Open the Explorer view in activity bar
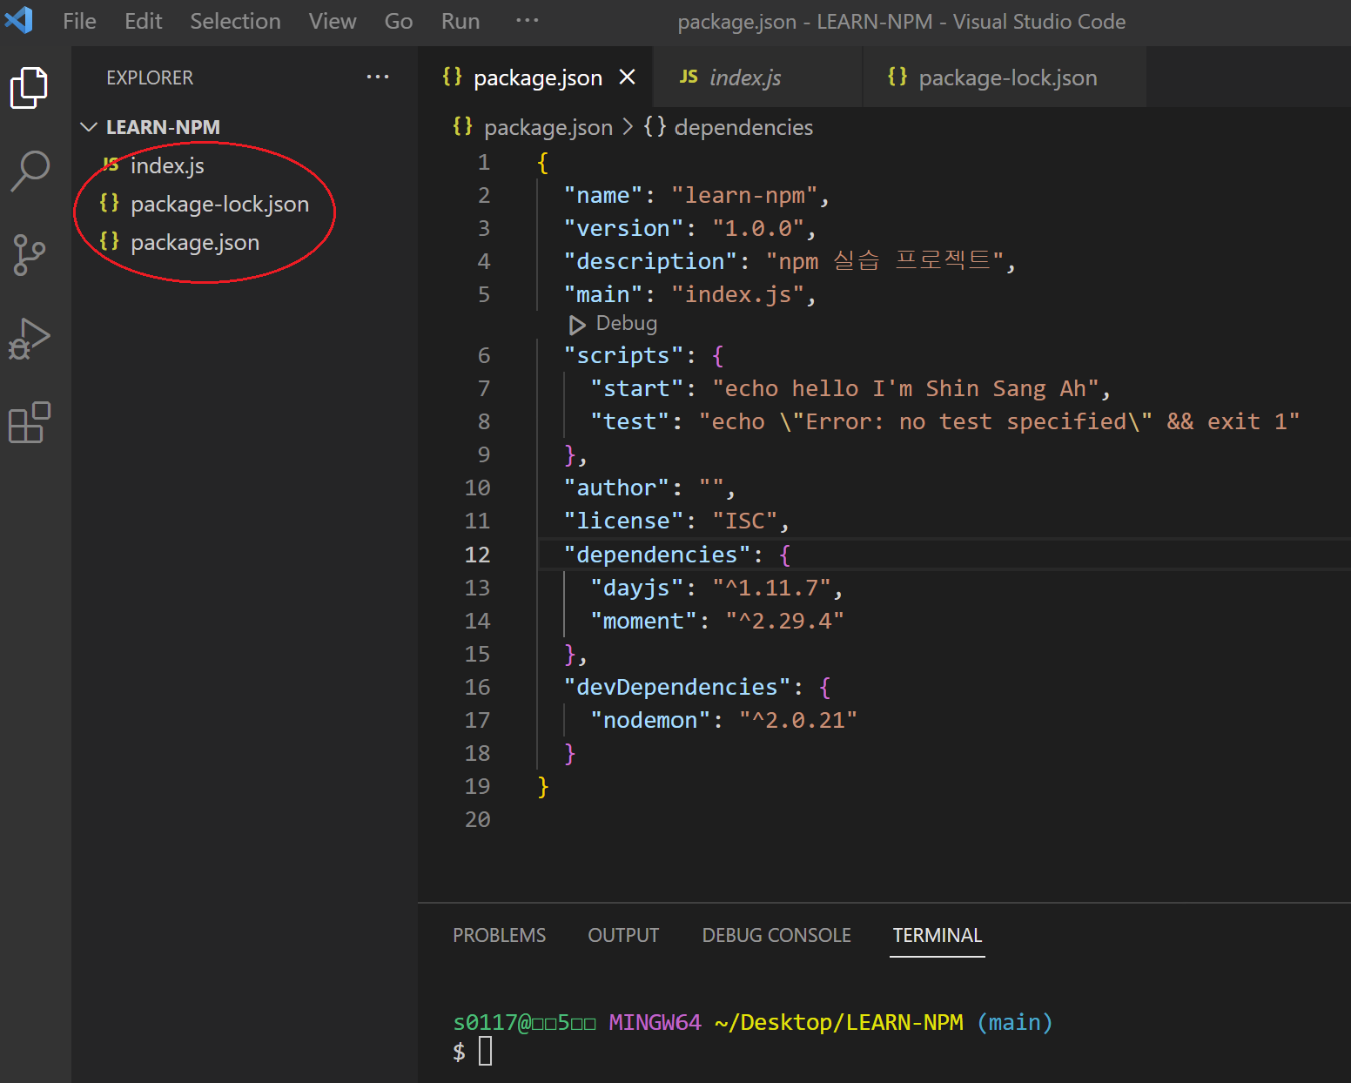 pyautogui.click(x=30, y=87)
